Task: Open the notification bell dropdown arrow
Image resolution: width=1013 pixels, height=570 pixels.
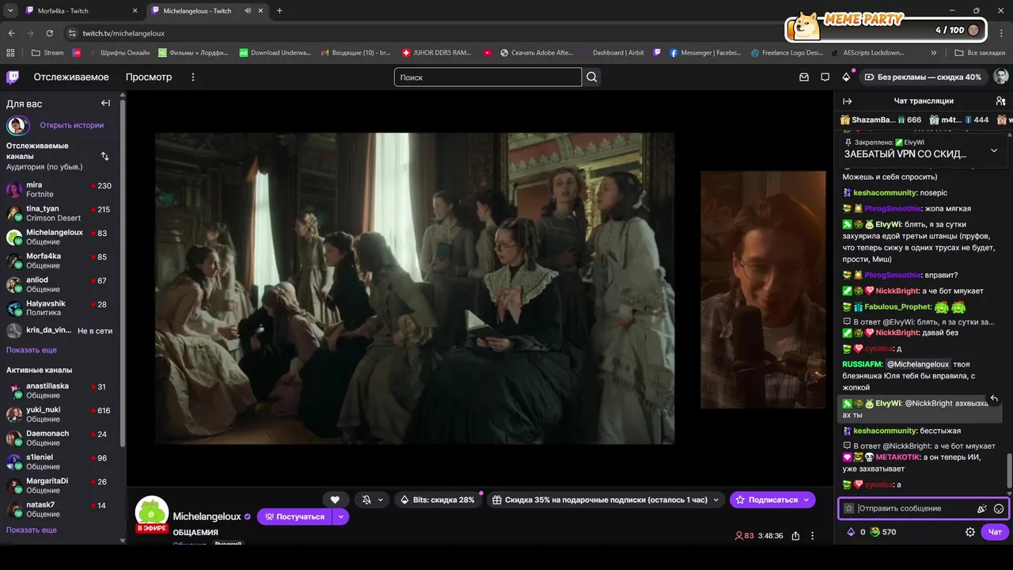Action: (381, 500)
